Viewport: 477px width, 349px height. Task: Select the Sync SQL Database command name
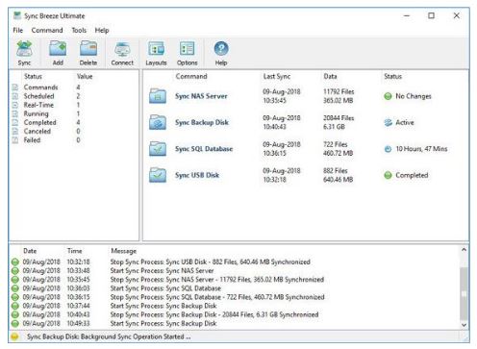(204, 149)
